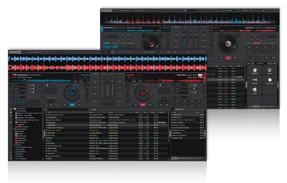This screenshot has width=287, height=183.
Task: Toggle SYNC on the right deck of the front window
Action: pyautogui.click(x=150, y=105)
